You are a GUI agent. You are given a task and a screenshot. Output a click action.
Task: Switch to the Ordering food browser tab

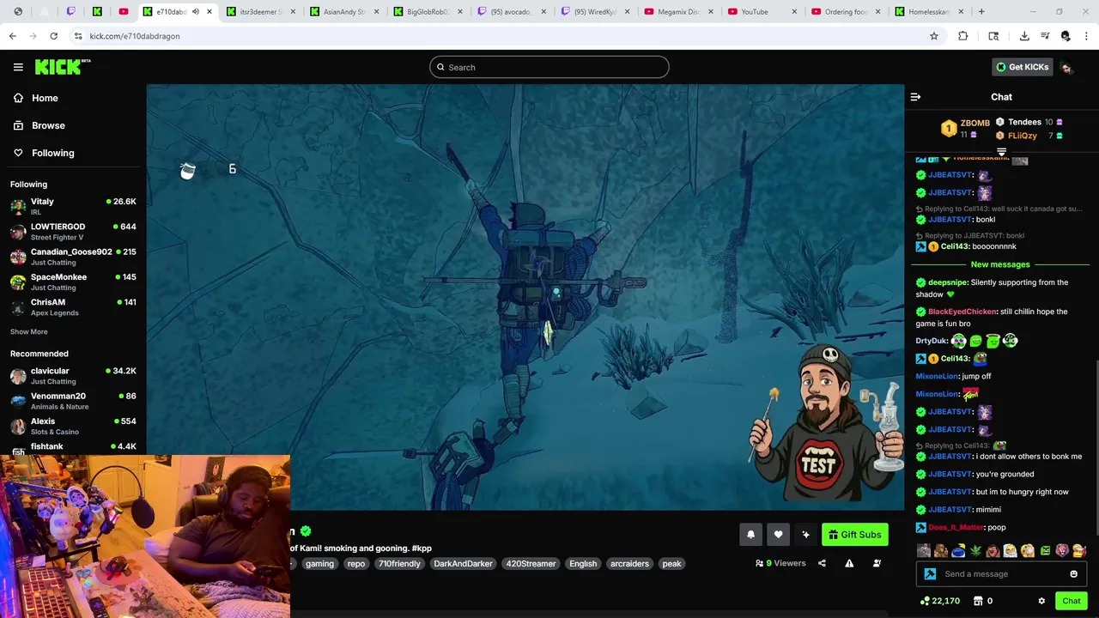846,11
